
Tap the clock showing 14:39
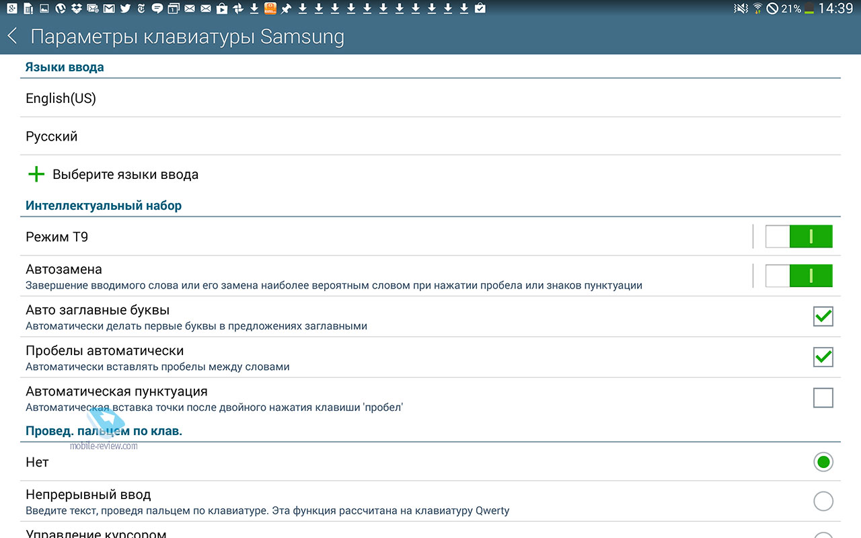pos(837,9)
